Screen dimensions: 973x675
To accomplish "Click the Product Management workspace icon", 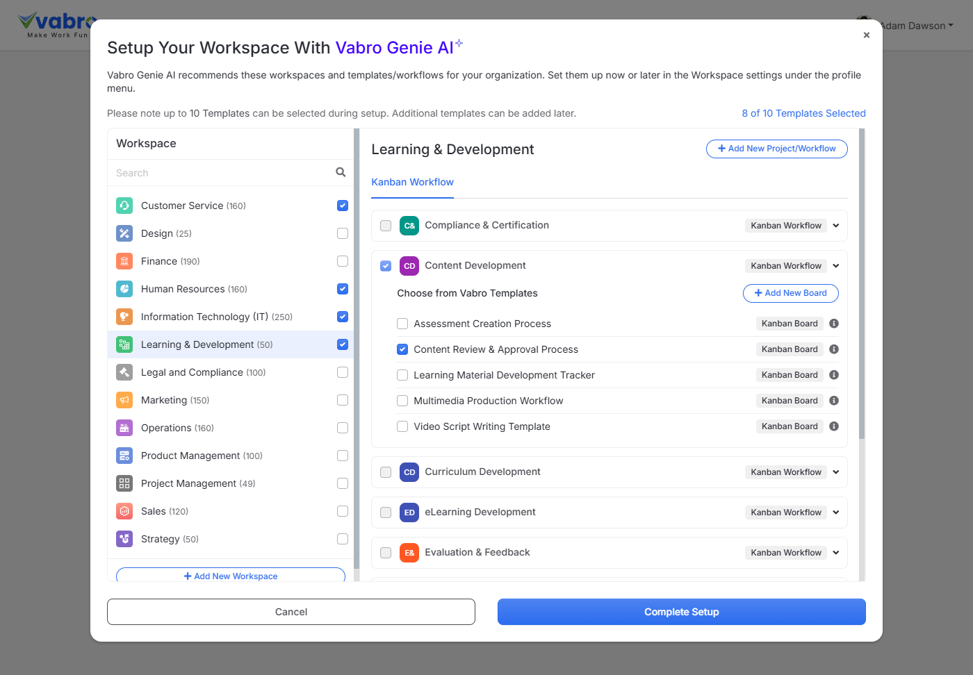I will point(124,456).
